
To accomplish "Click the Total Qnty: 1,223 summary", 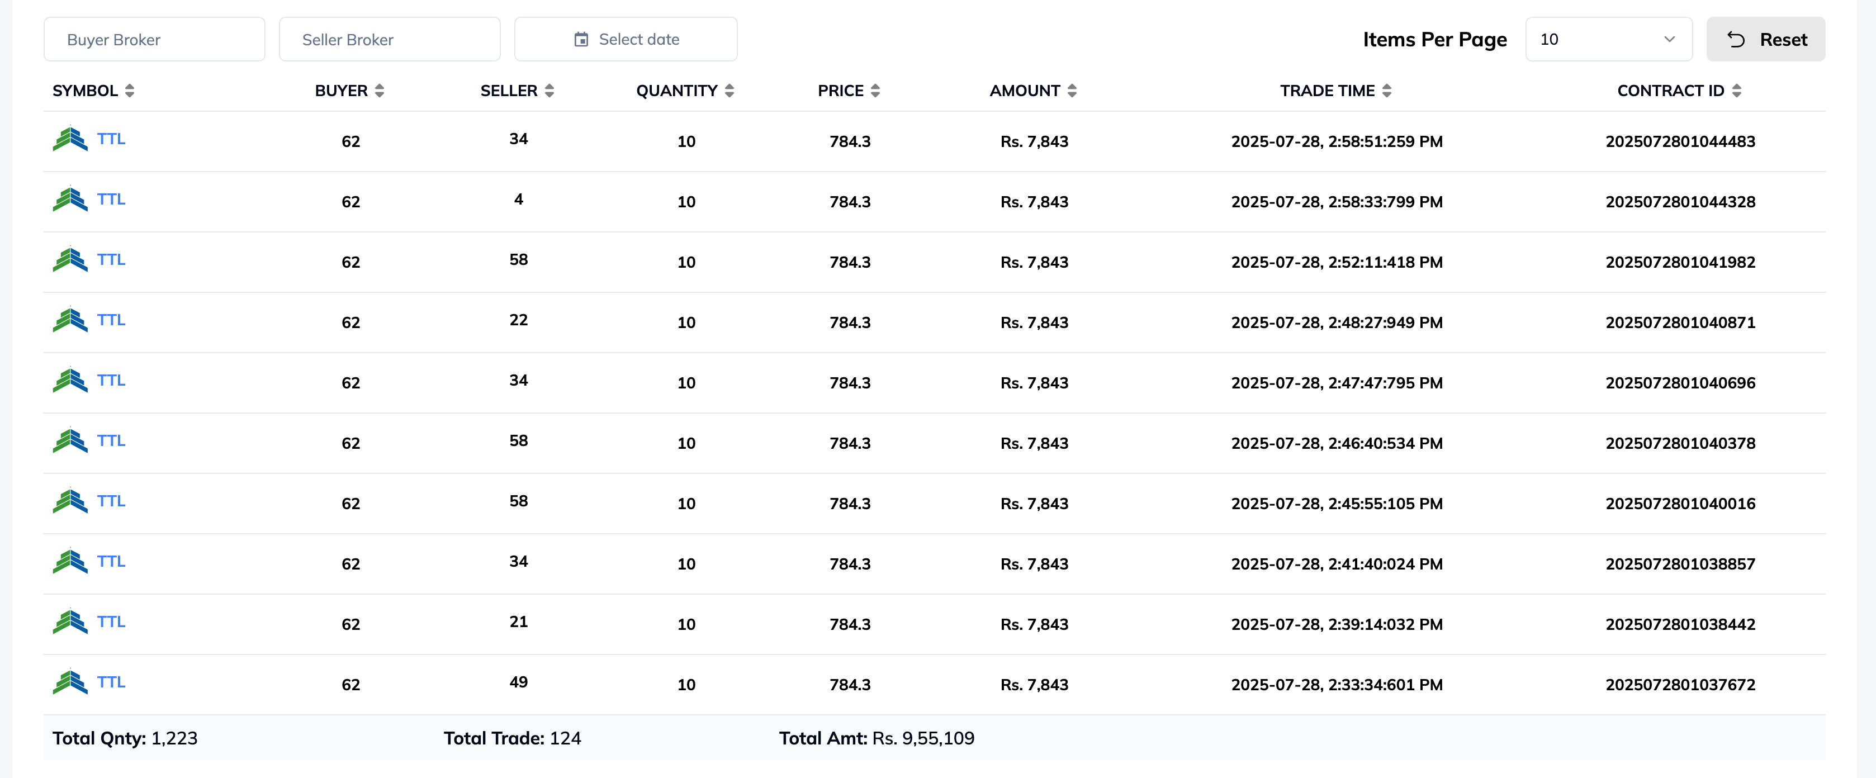I will click(125, 738).
